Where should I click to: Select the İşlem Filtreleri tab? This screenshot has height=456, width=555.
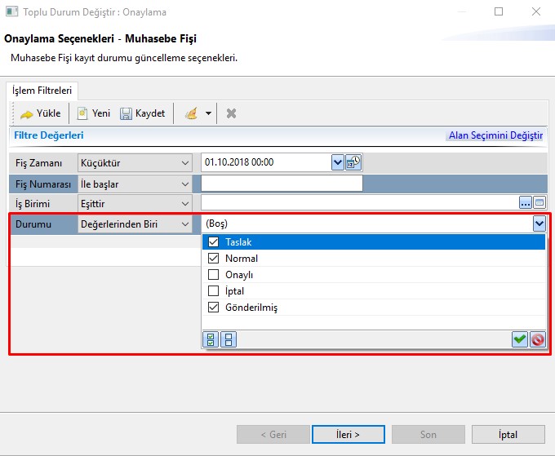click(x=42, y=91)
